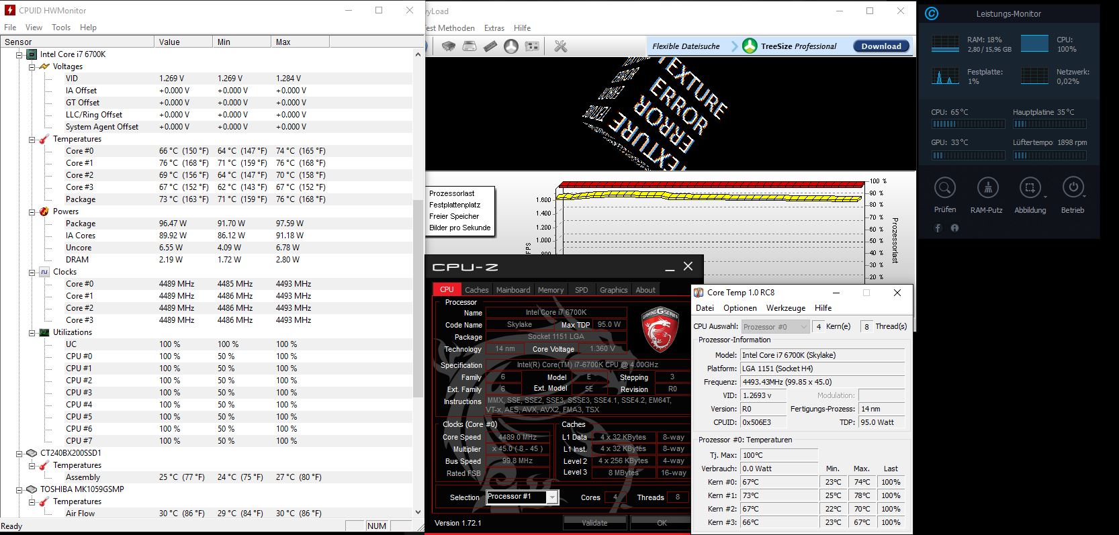Click the Betrieb power icon
Screen dimensions: 1119x535
[x=1073, y=187]
